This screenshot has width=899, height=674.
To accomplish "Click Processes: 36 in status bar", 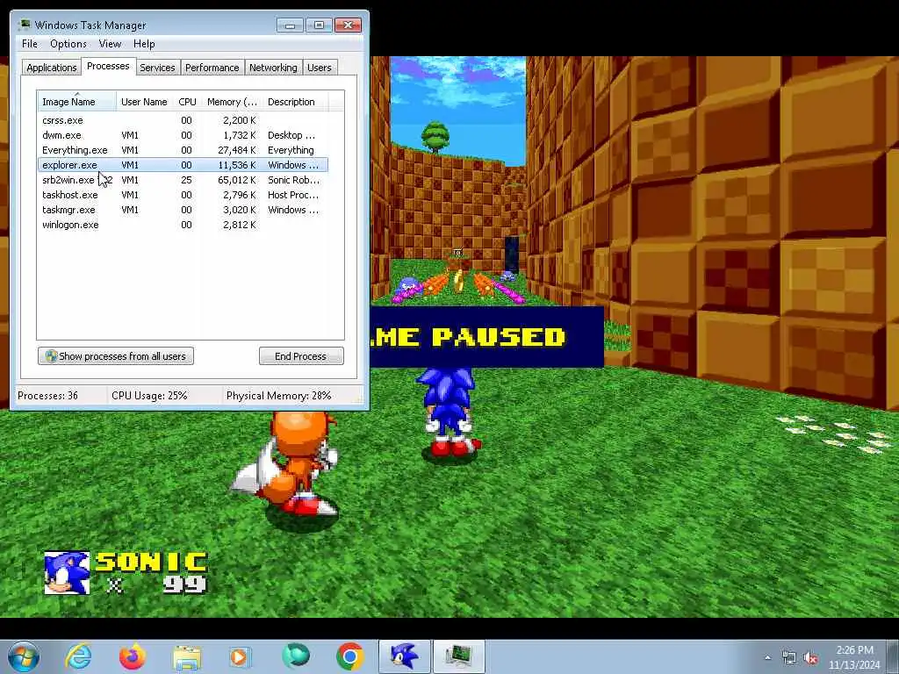I will pyautogui.click(x=47, y=396).
